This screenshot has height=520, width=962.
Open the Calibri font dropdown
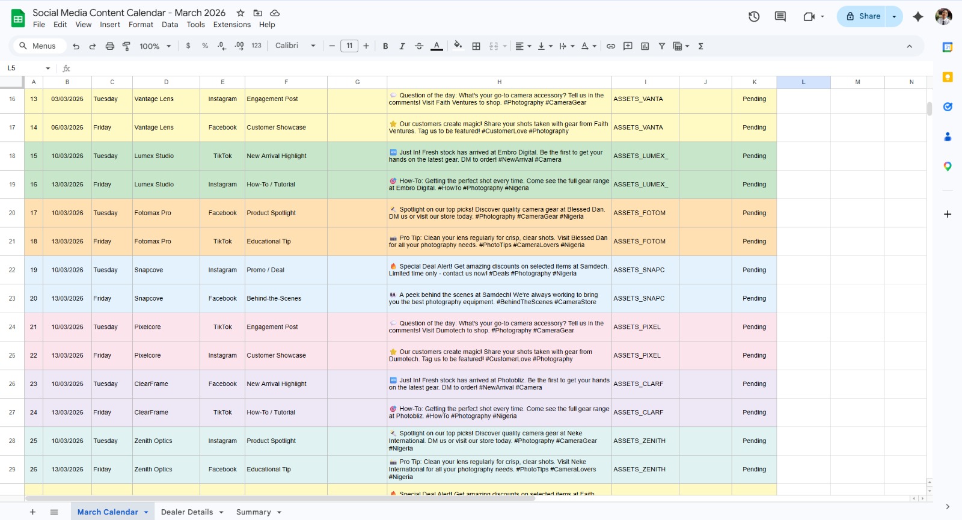click(x=295, y=46)
